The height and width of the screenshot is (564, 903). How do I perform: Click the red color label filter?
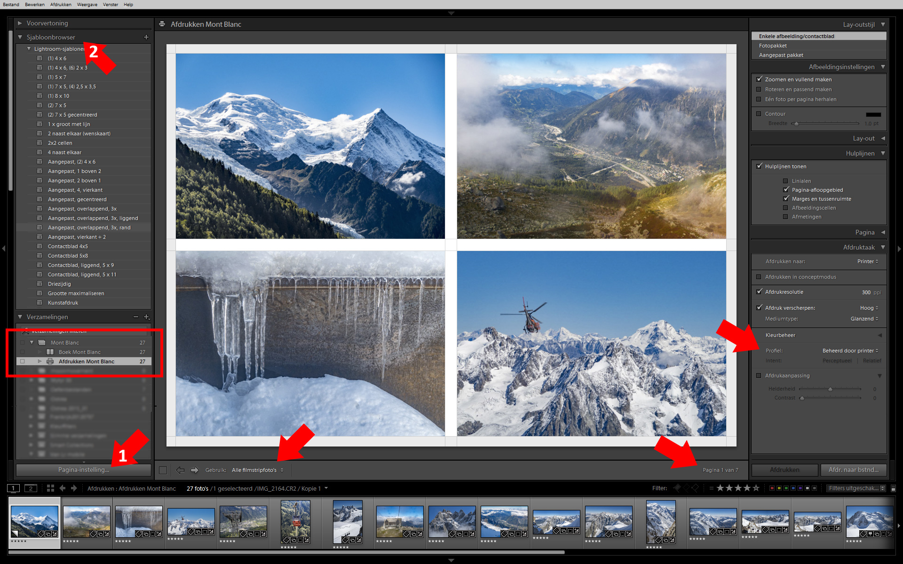(772, 488)
